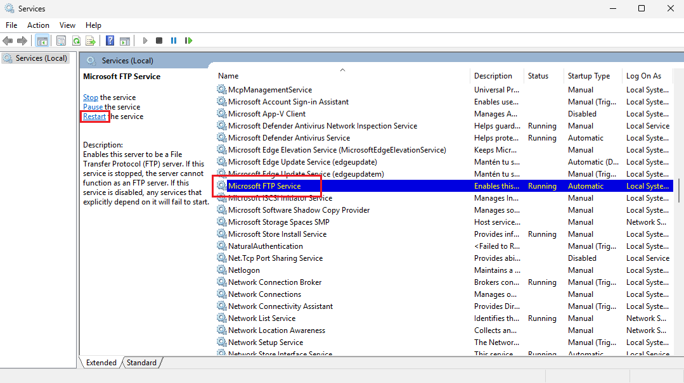Open the Help menu
The width and height of the screenshot is (684, 383).
(93, 25)
